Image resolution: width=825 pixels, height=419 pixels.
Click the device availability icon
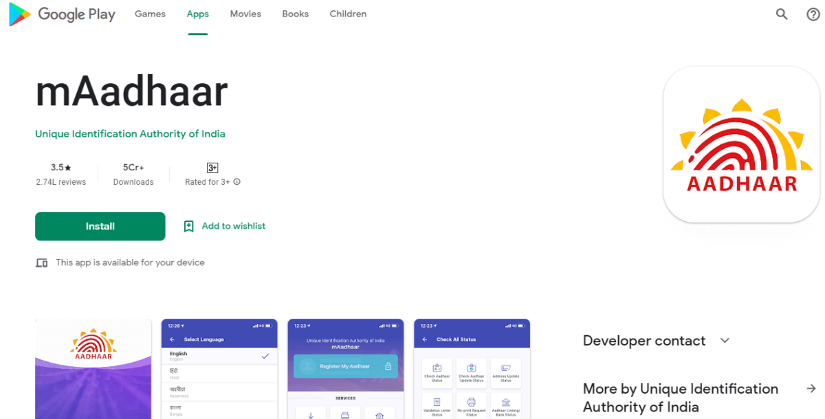(42, 263)
